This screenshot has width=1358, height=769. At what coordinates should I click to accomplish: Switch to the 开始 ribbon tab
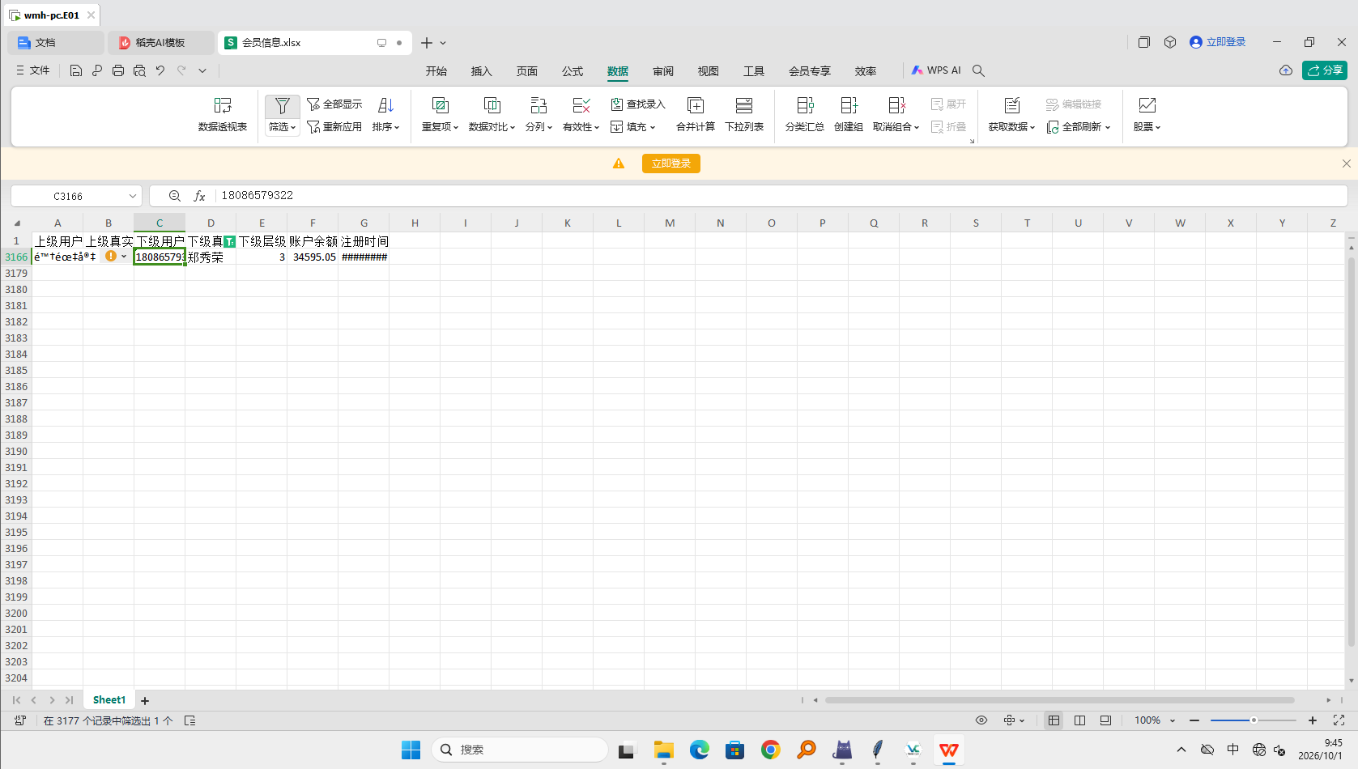(436, 71)
